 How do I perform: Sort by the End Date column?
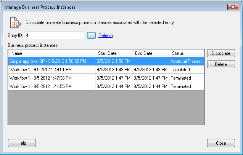(151, 53)
